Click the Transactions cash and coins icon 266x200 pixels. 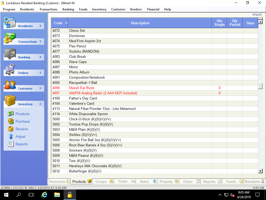coord(10,38)
